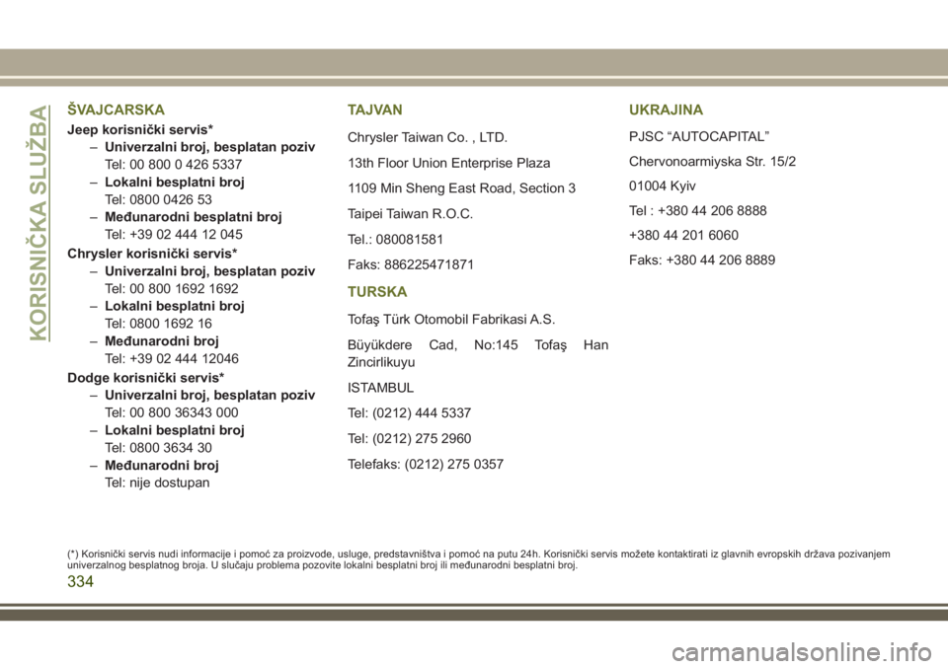Select 'Lokalni besplatni broj' under Chrysler servis
Image resolution: width=948 pixels, height=669 pixels.
pos(174,306)
